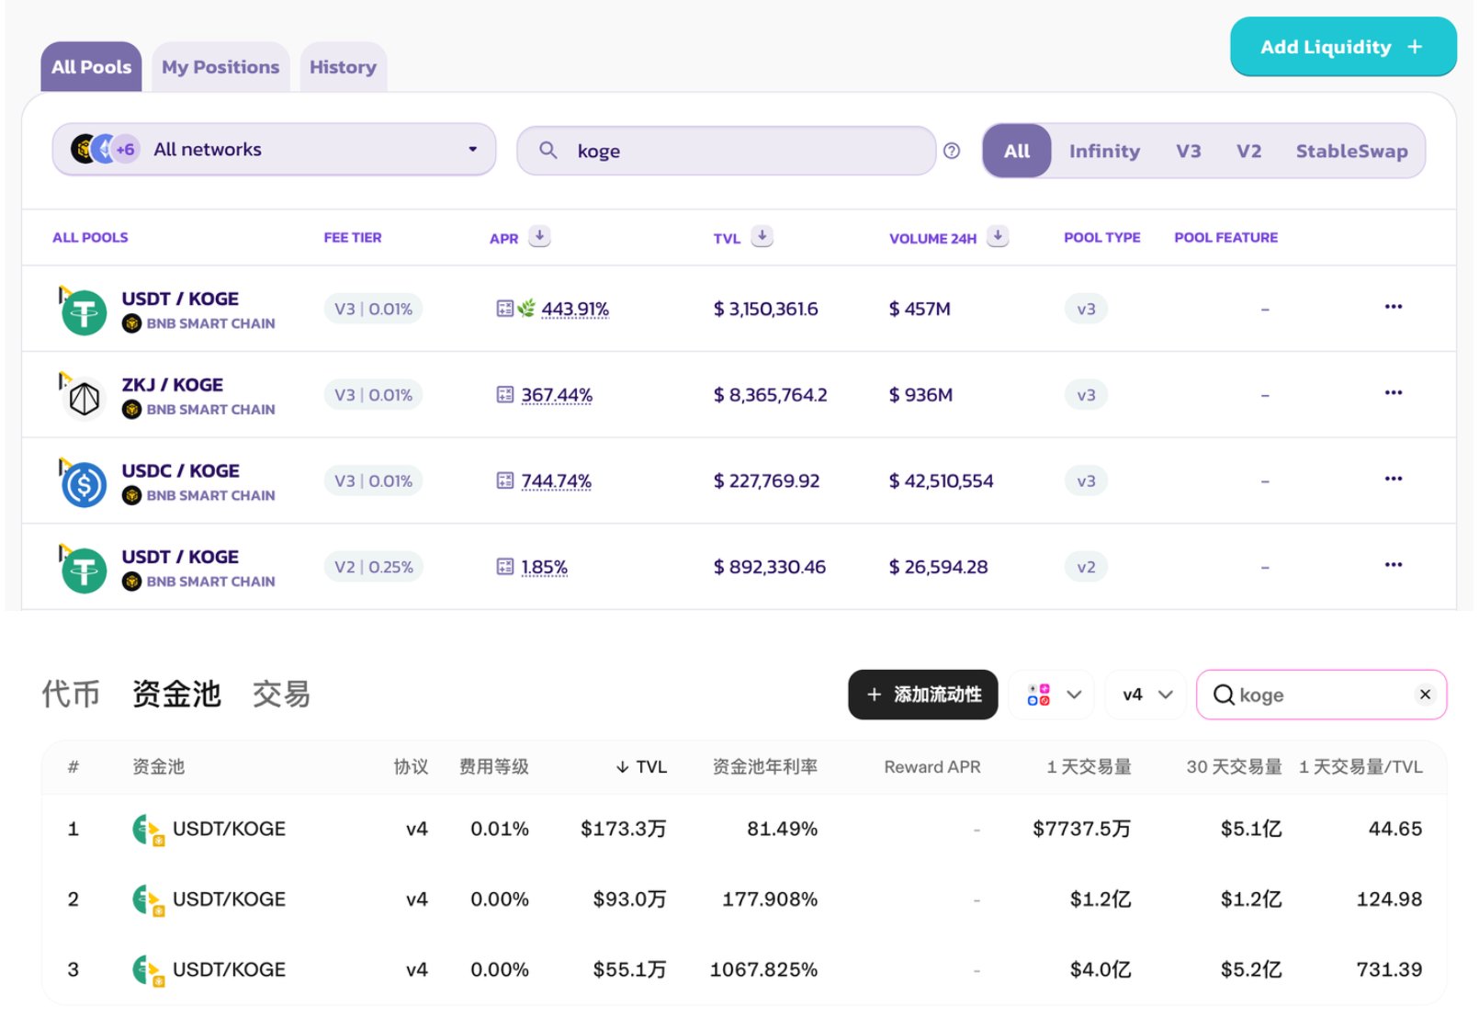Click the v2 pool type badge
The height and width of the screenshot is (1029, 1479).
1086,567
